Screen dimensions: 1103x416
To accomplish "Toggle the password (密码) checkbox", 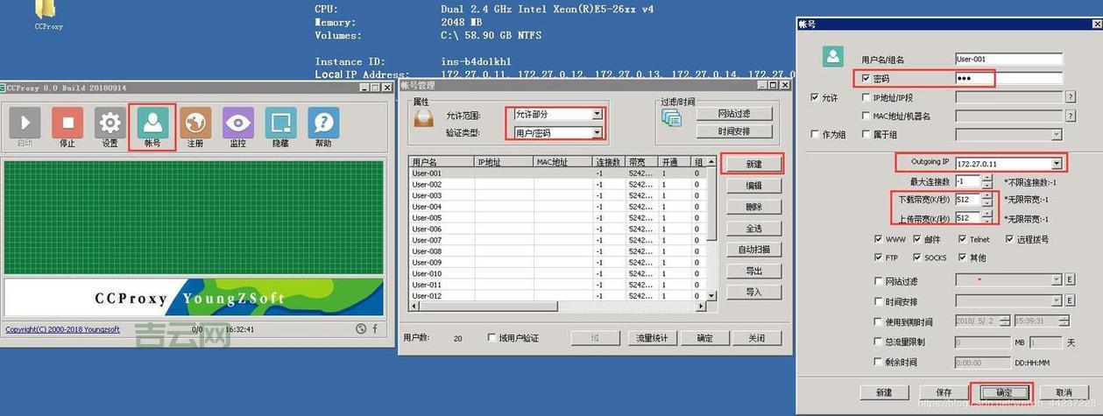I will pos(866,79).
